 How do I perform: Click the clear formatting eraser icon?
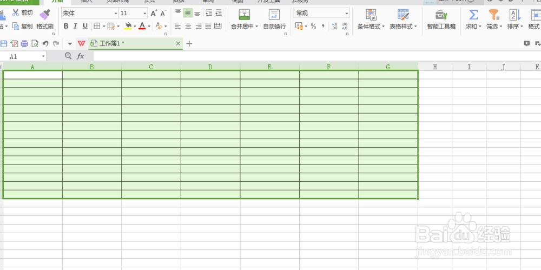pyautogui.click(x=159, y=26)
